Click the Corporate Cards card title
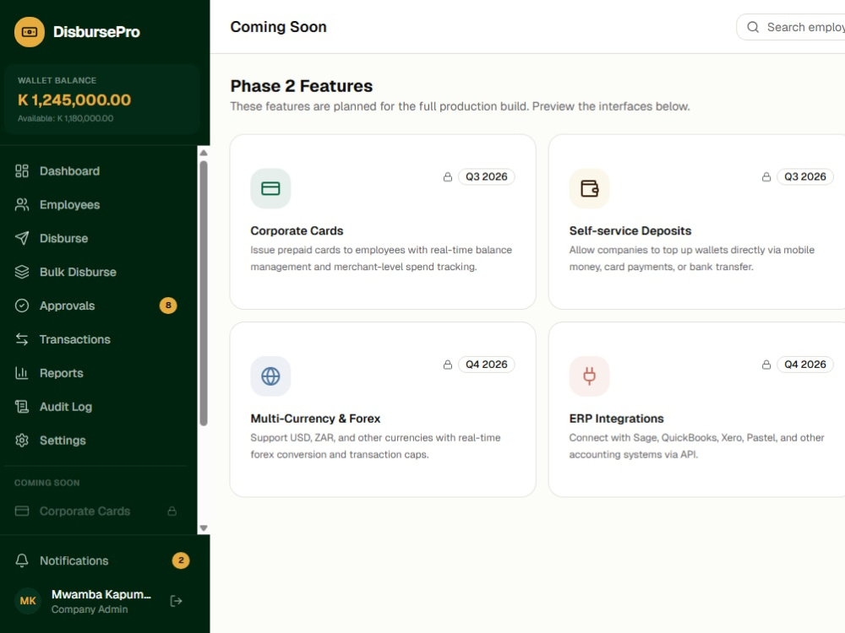 click(x=297, y=231)
